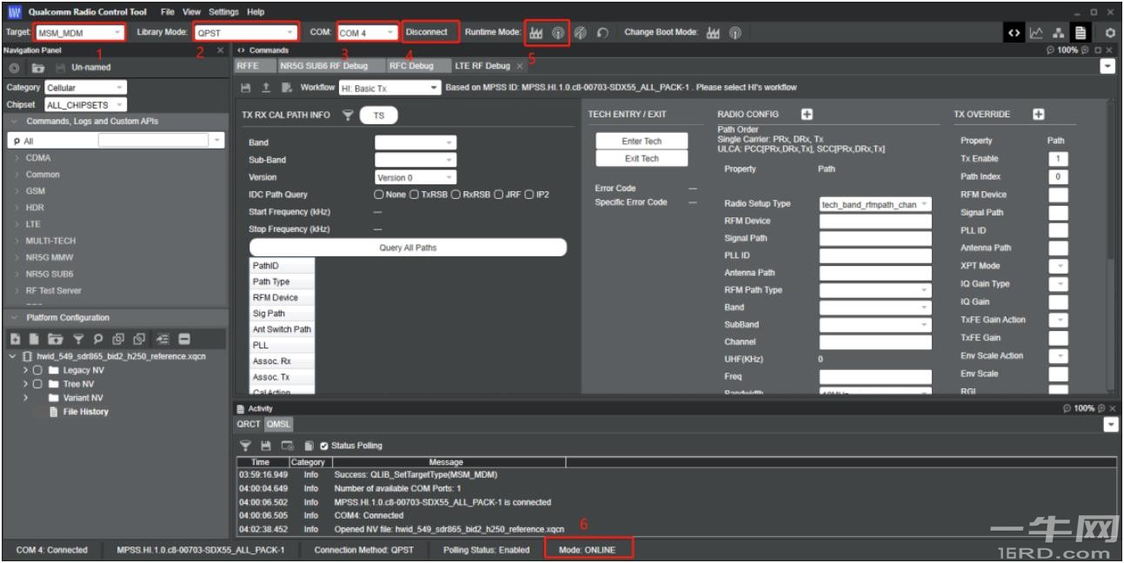Image resolution: width=1124 pixels, height=563 pixels.
Task: Click the reset arrow icon after Runtime Mode
Action: tap(602, 33)
